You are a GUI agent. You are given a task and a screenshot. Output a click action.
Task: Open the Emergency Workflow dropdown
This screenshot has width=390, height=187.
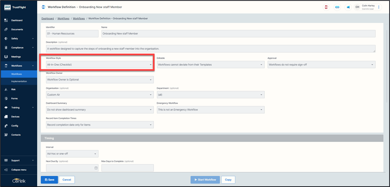click(210, 110)
